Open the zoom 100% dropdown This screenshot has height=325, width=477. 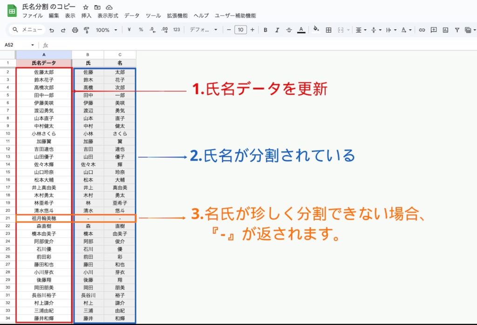coord(107,30)
